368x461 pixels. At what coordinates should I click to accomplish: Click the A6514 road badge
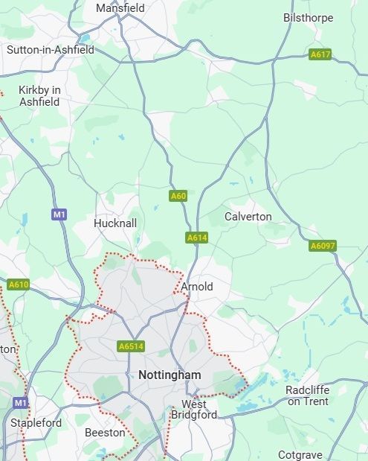pos(131,346)
